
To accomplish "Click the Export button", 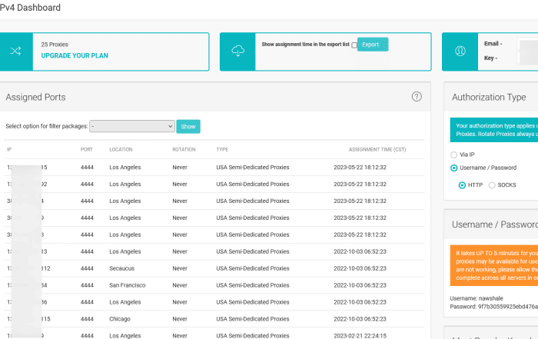I will pyautogui.click(x=372, y=45).
